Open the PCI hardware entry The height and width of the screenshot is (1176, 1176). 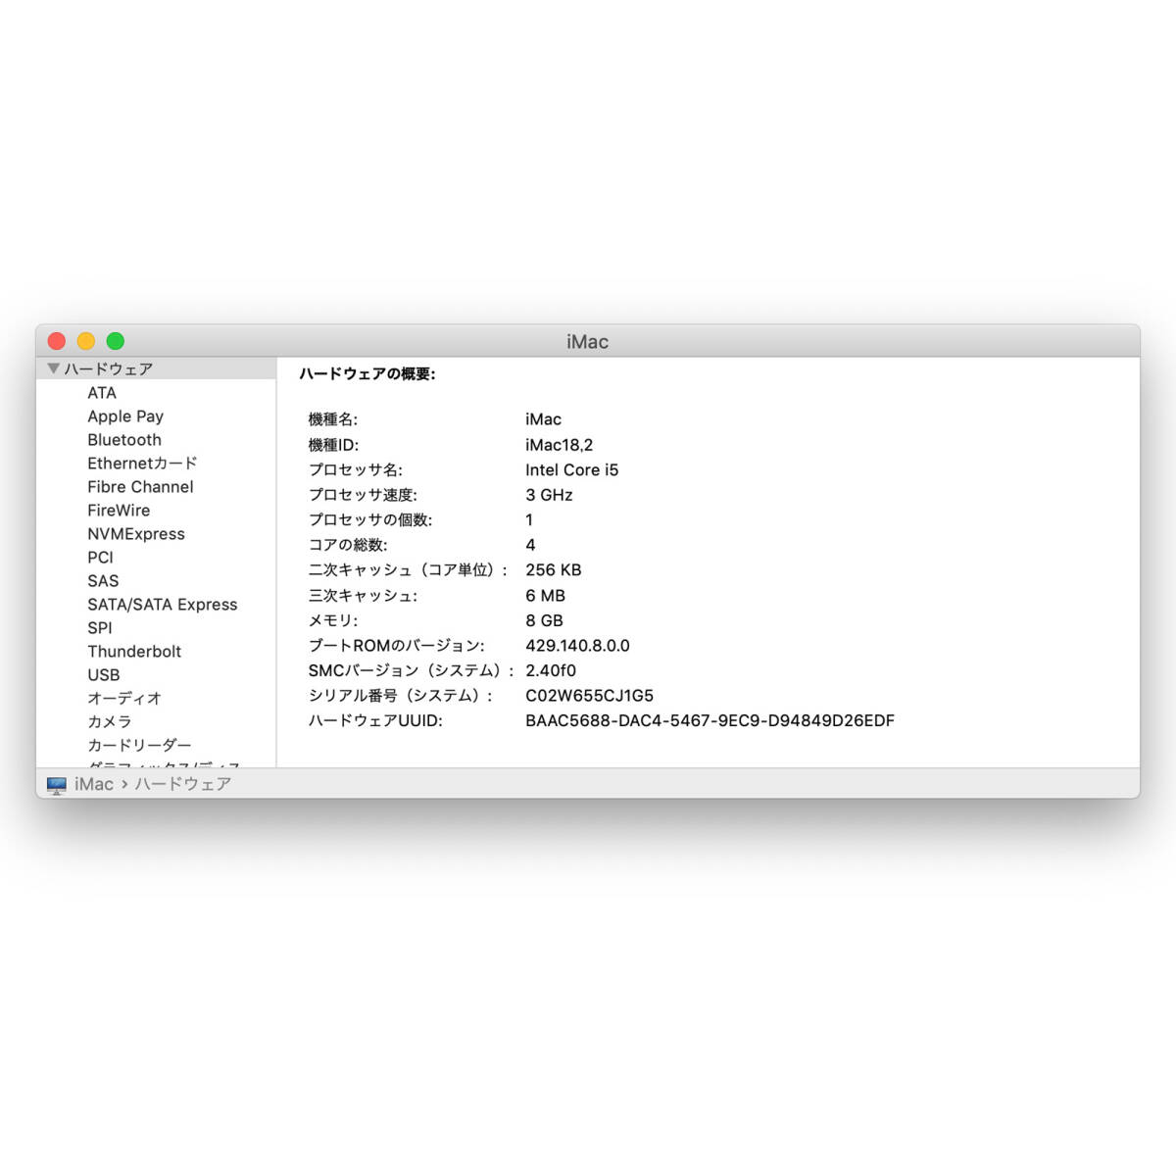tap(100, 558)
